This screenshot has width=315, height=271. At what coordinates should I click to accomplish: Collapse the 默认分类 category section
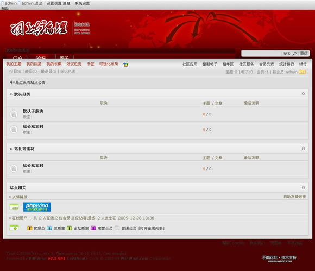[x=303, y=94]
